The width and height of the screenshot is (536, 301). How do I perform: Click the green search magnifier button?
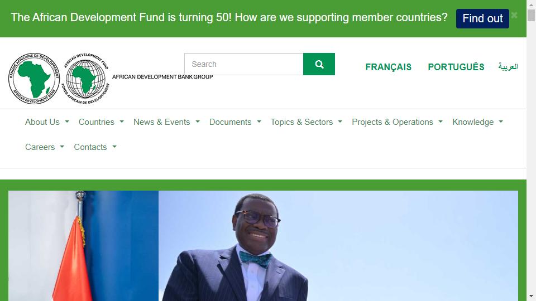click(319, 64)
